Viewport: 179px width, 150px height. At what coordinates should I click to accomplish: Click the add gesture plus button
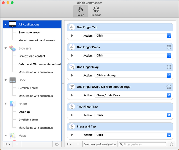(x=69, y=144)
